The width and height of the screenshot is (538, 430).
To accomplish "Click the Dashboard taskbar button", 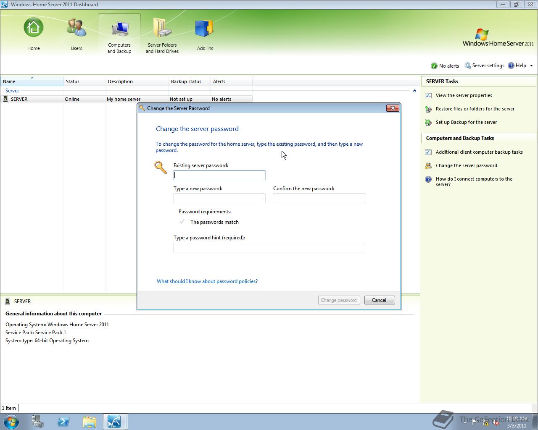I will [115, 421].
